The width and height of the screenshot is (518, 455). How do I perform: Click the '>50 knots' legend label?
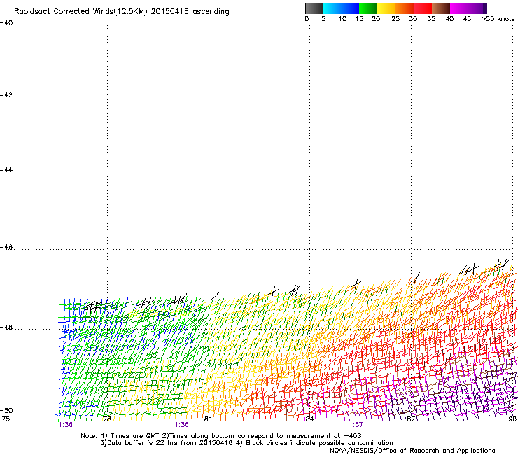click(x=498, y=19)
